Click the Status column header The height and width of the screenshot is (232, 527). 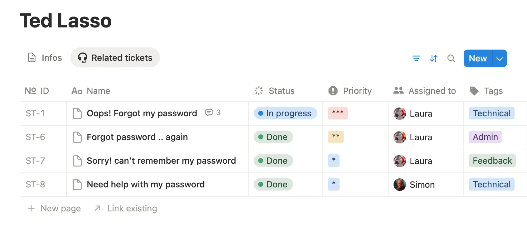tap(281, 91)
